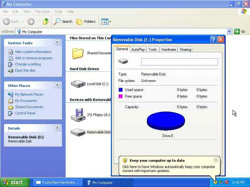250x187 pixels.
Task: Click the Eject this disk icon
Action: pos(11,71)
